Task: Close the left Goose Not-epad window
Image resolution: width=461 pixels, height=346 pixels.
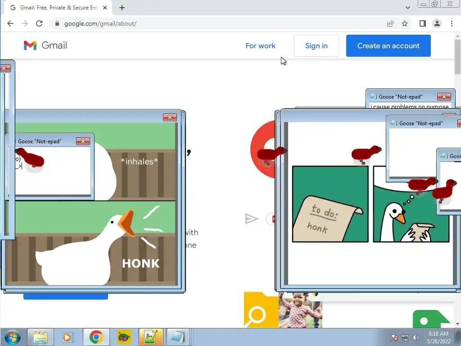Action: (83, 141)
